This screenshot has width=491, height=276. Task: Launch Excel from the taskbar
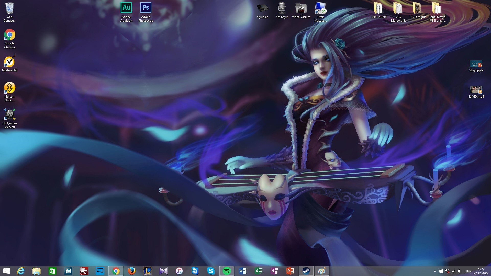pos(259,271)
